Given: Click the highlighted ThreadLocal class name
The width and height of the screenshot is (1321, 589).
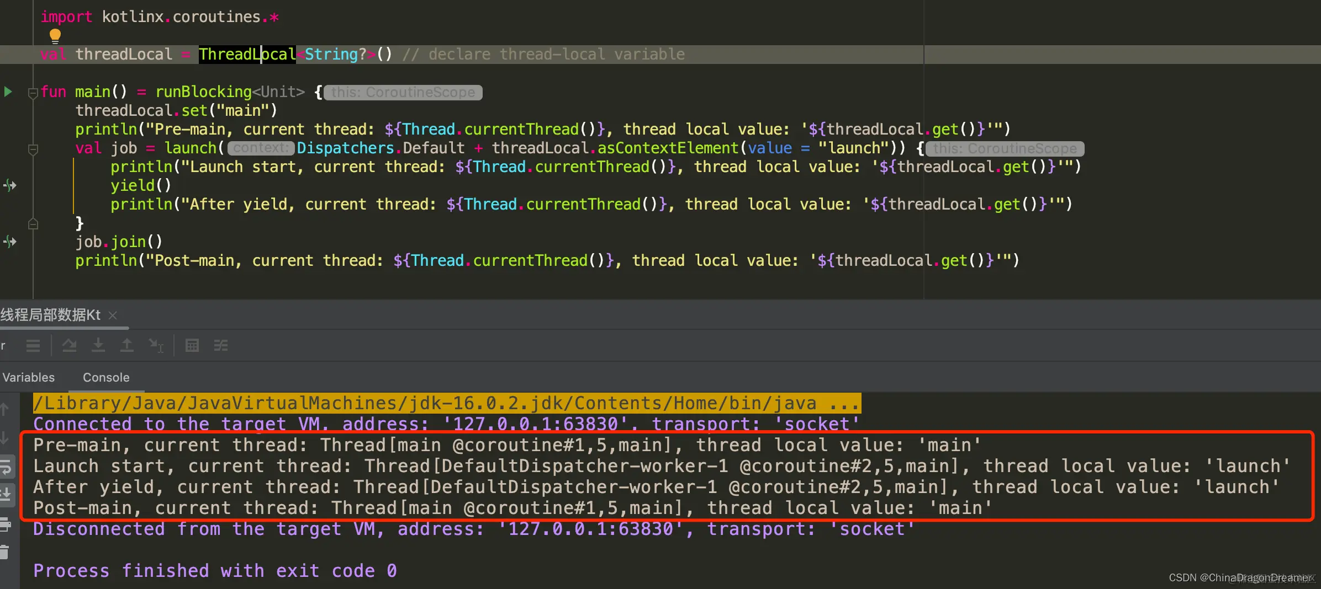Looking at the screenshot, I should 247,54.
